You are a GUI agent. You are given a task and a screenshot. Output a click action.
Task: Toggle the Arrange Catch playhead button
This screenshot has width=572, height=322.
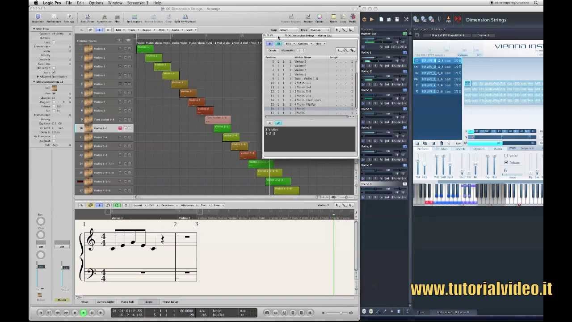point(99,30)
